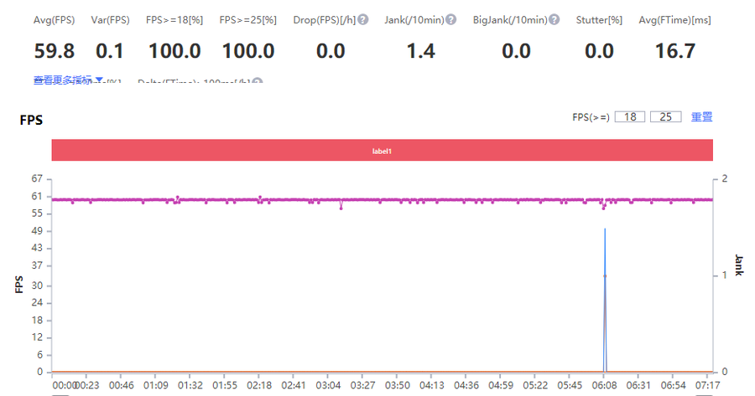755x396 pixels.
Task: Click the FPS>=18[%] metric label
Action: coord(174,19)
